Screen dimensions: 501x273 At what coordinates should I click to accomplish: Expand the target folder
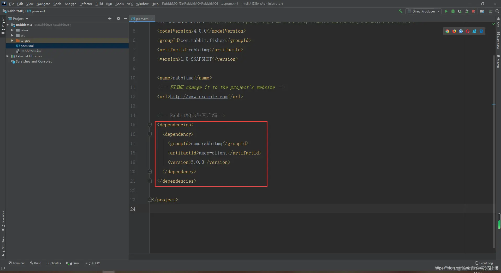tap(12, 41)
